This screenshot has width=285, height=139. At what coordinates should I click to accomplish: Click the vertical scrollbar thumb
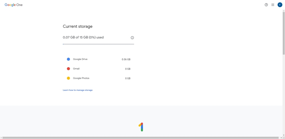click(x=284, y=33)
